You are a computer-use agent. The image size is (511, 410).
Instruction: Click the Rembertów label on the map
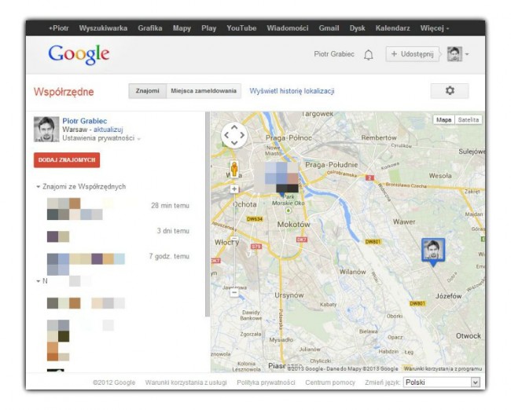(x=379, y=137)
